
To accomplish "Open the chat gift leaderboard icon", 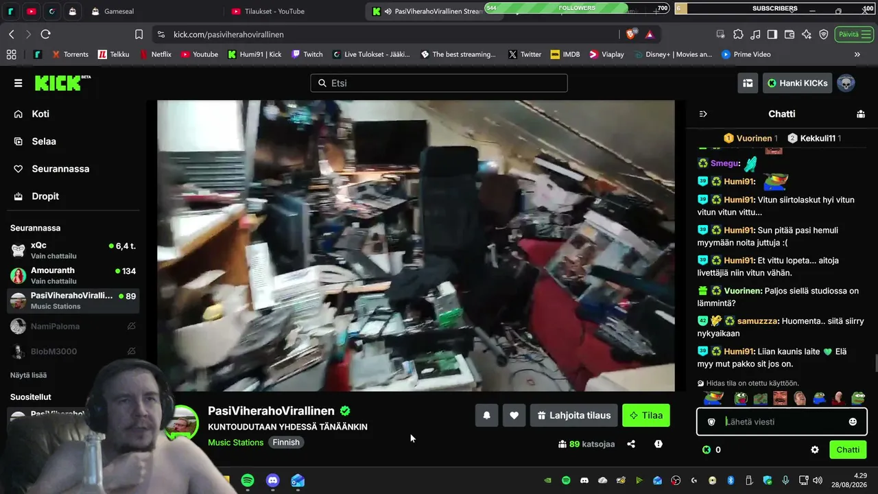I will click(861, 114).
